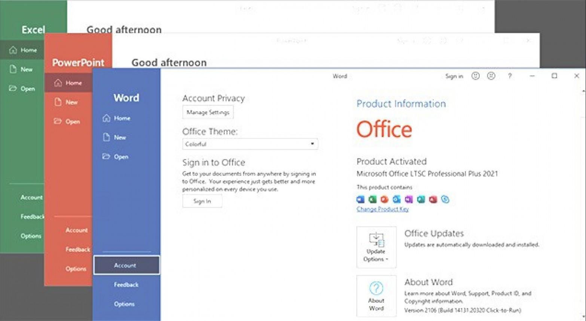This screenshot has width=586, height=321.
Task: Click the This product contains label
Action: pyautogui.click(x=384, y=187)
